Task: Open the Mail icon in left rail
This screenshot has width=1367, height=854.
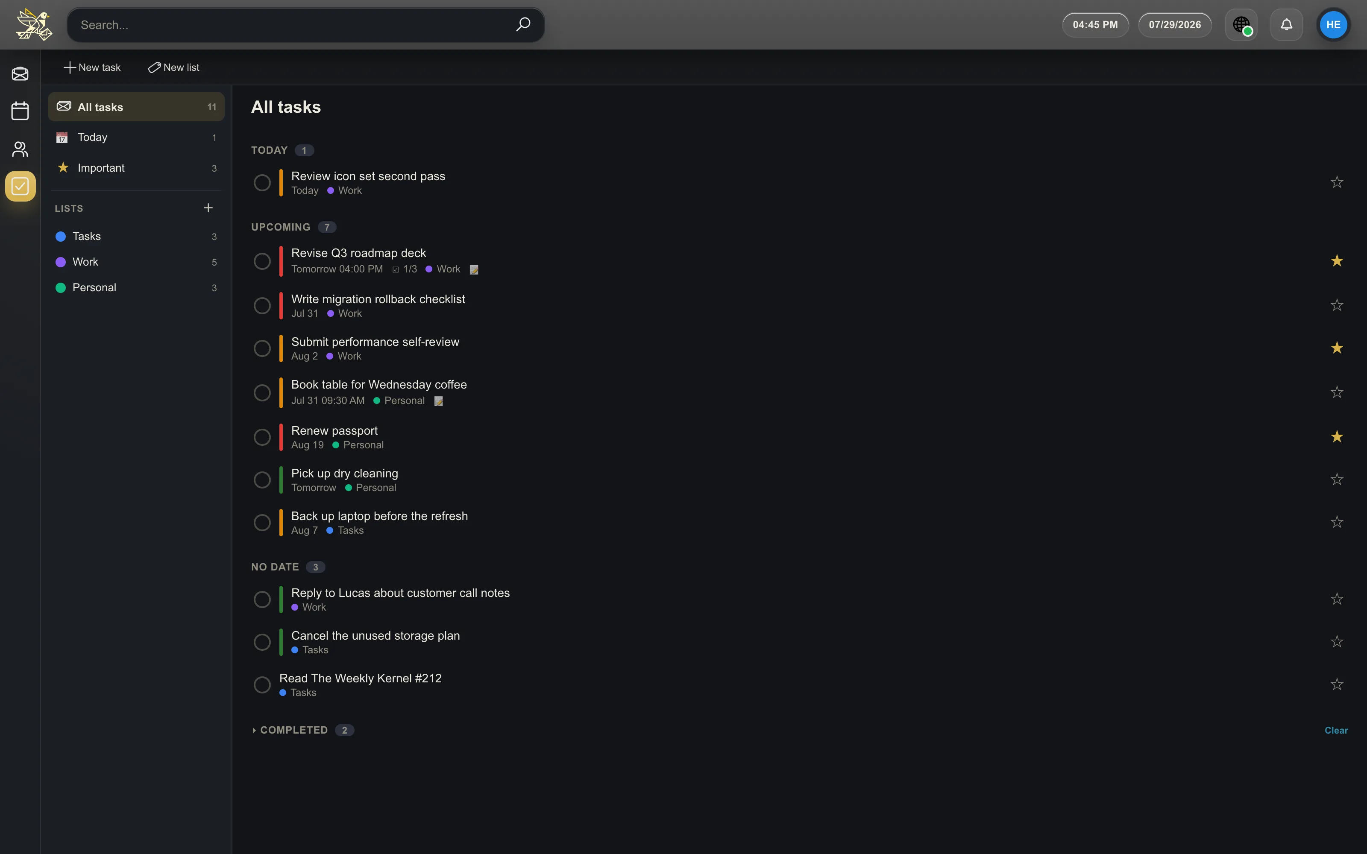Action: click(21, 73)
